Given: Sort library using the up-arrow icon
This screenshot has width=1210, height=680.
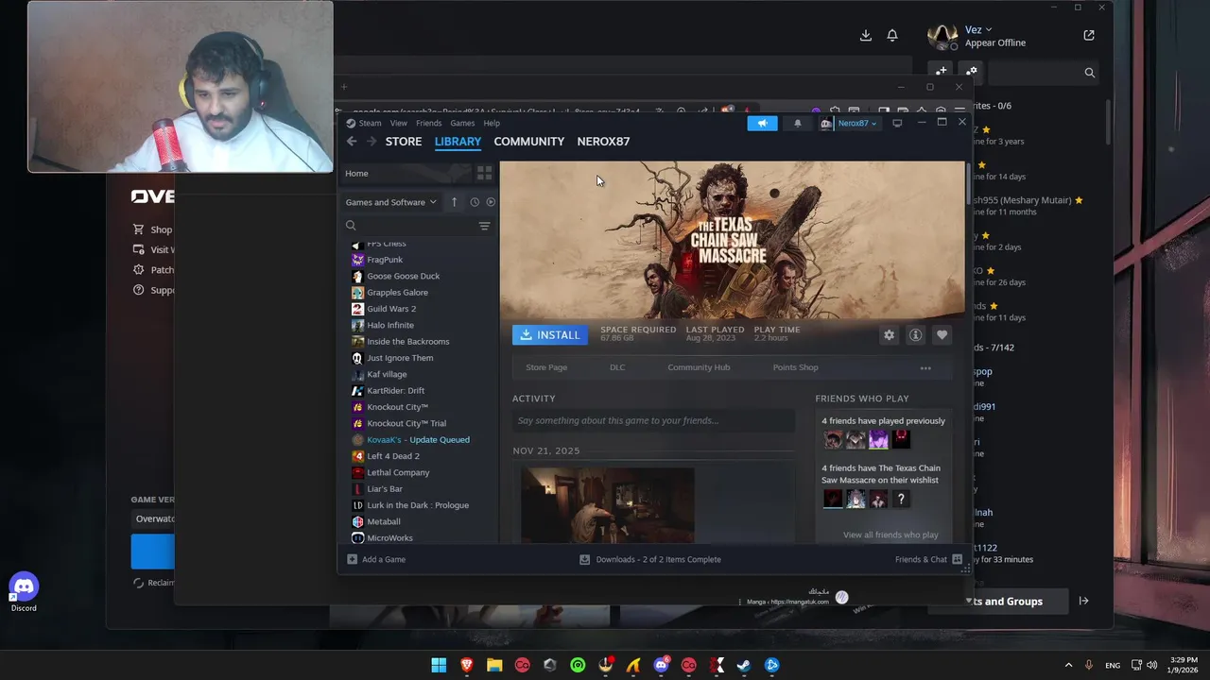Looking at the screenshot, I should point(454,202).
